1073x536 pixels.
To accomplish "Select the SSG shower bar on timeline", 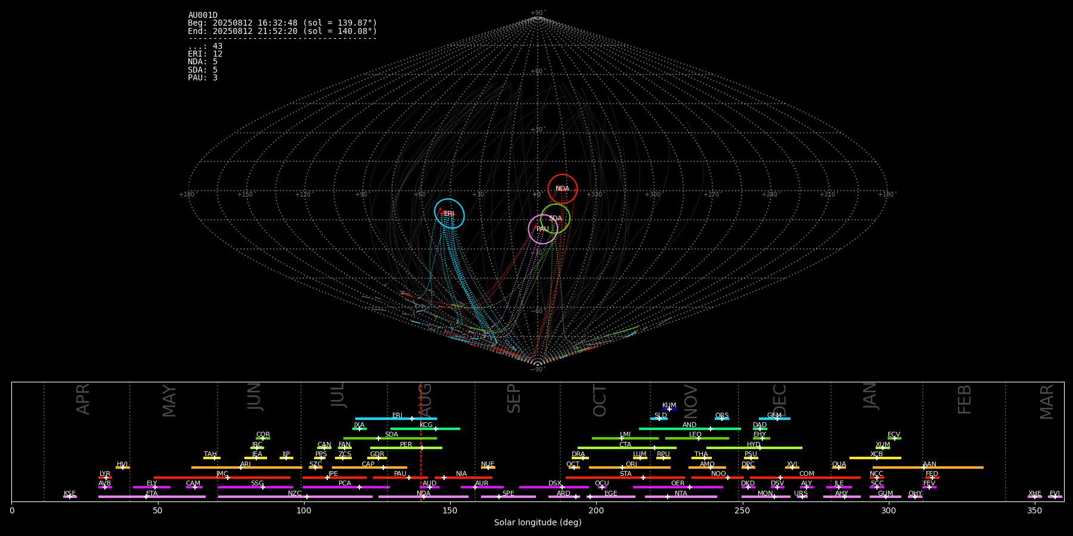I will tap(255, 487).
